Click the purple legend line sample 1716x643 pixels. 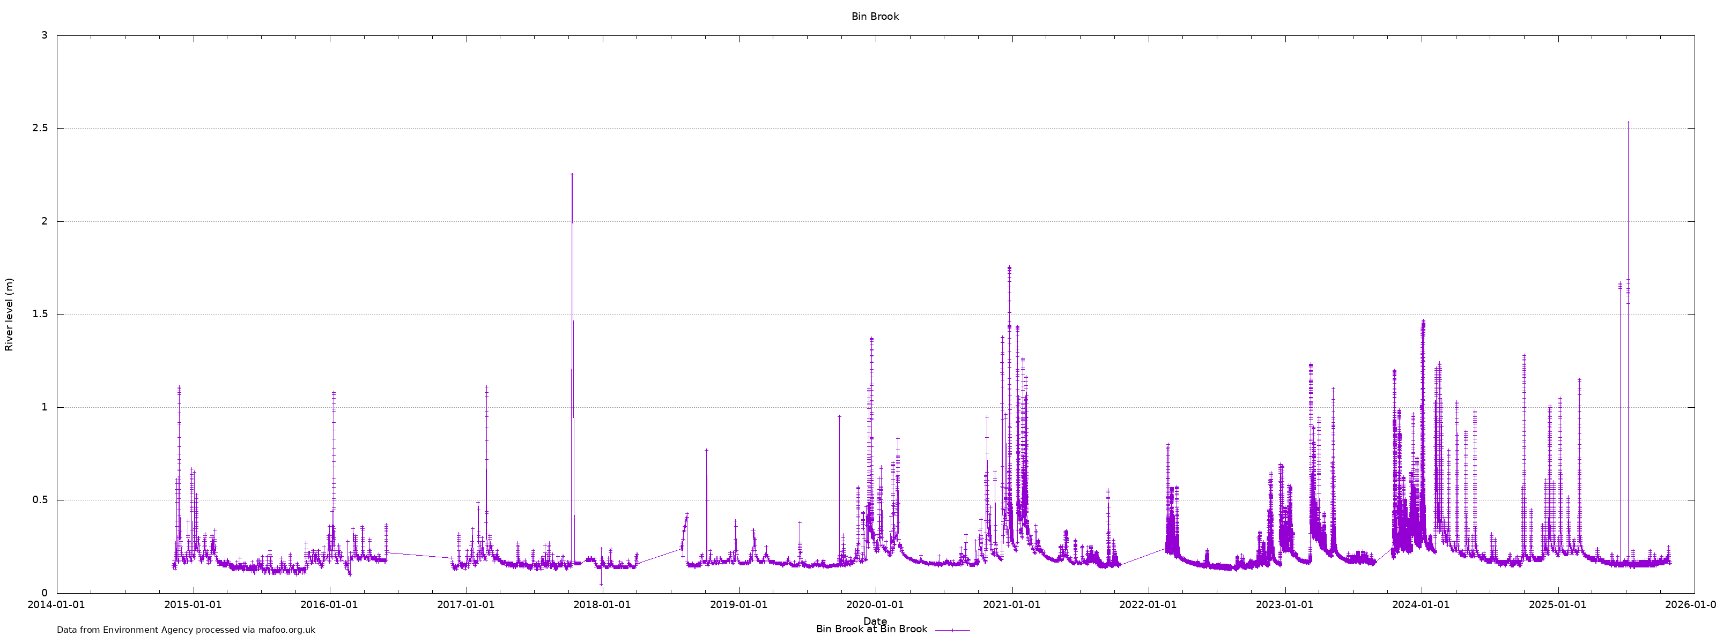[952, 630]
